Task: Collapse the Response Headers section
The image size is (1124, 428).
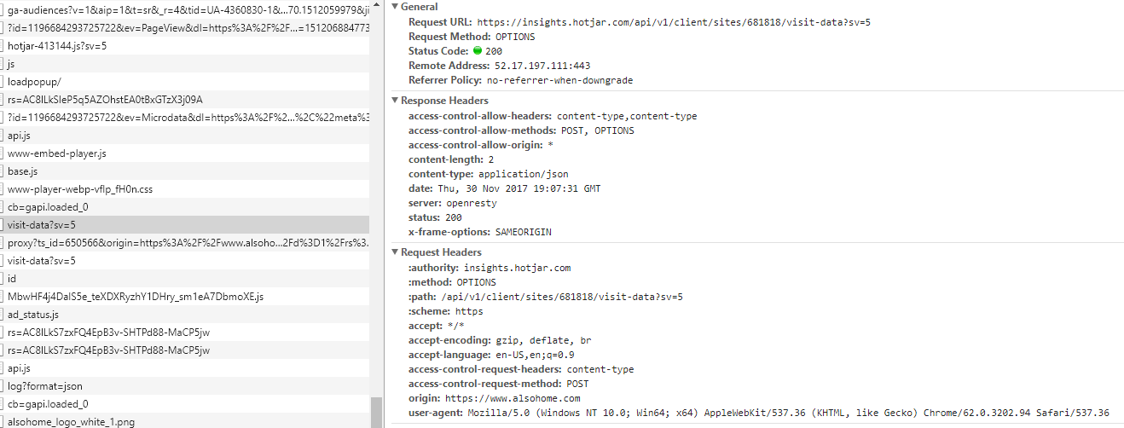Action: (394, 101)
